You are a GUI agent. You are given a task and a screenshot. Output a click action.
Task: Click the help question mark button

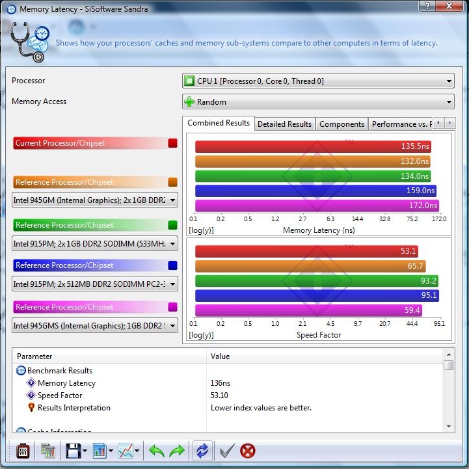[427, 5]
